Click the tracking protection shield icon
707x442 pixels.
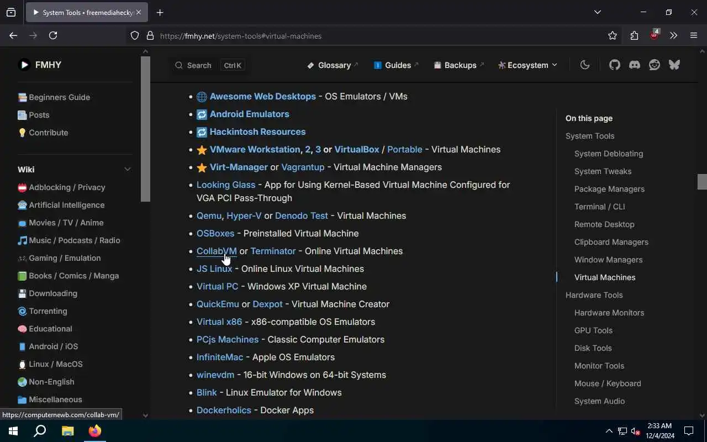[135, 35]
